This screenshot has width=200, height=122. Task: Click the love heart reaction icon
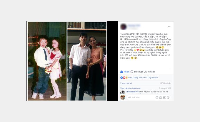pos(124,77)
